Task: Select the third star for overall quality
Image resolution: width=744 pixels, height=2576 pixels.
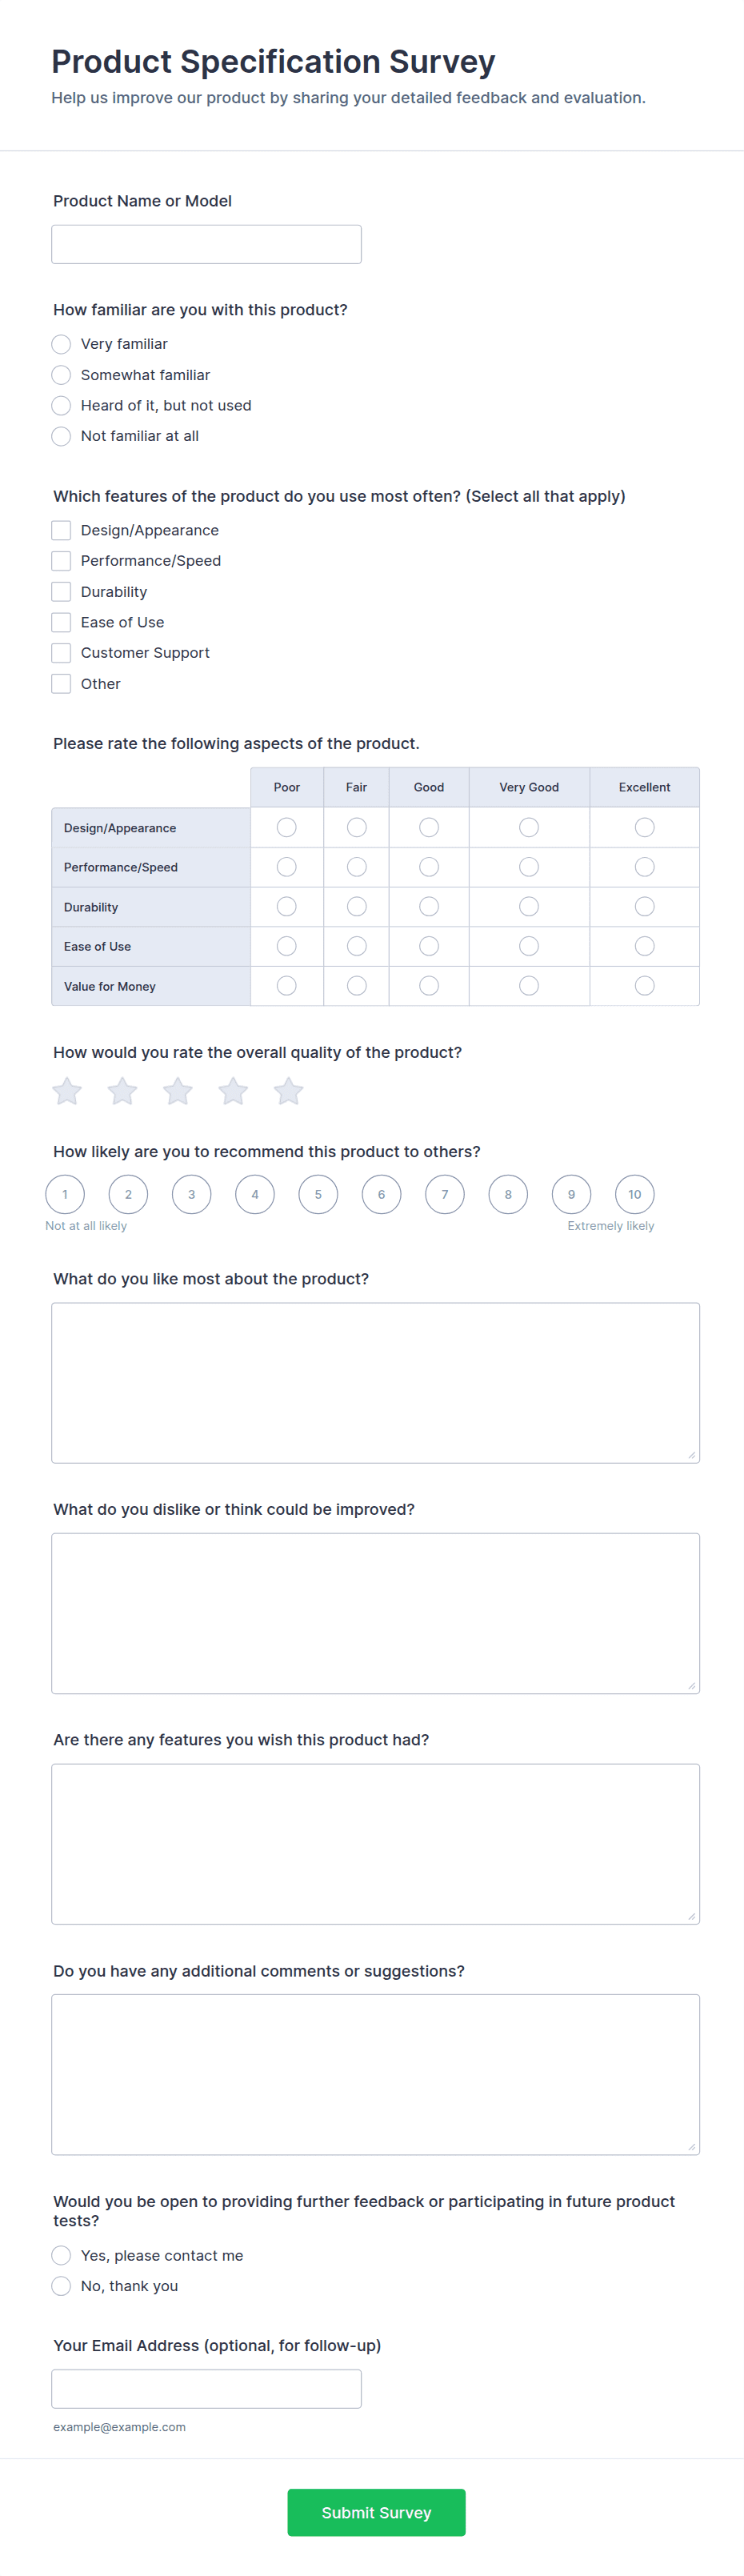Action: (x=178, y=1091)
